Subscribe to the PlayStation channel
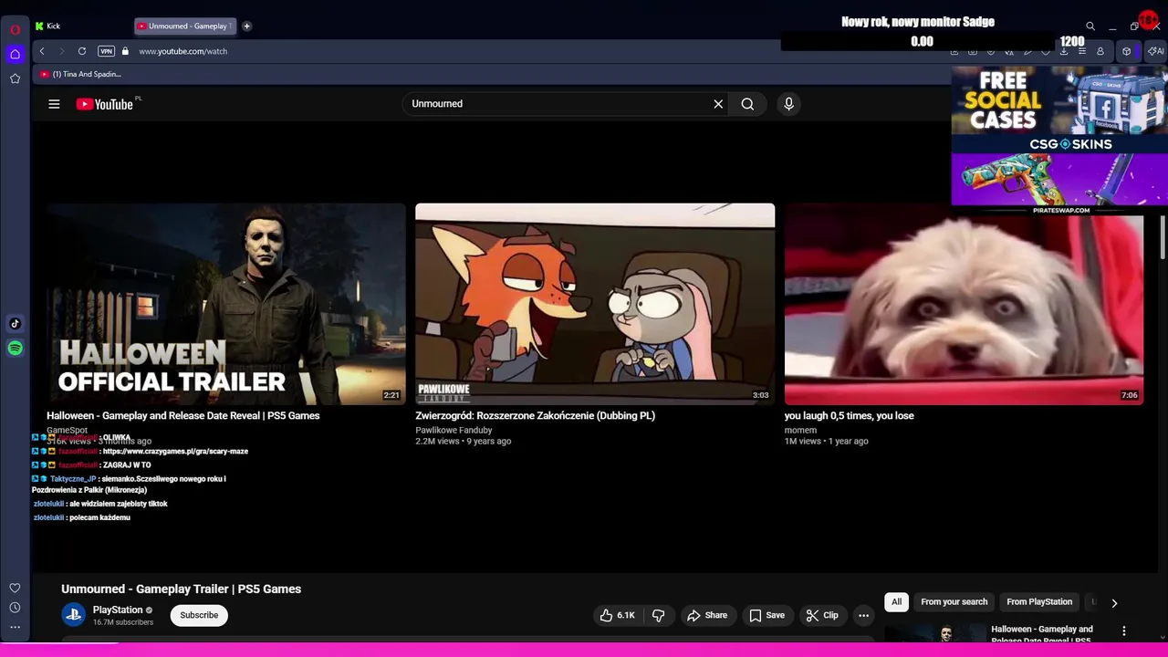1168x657 pixels. point(199,615)
